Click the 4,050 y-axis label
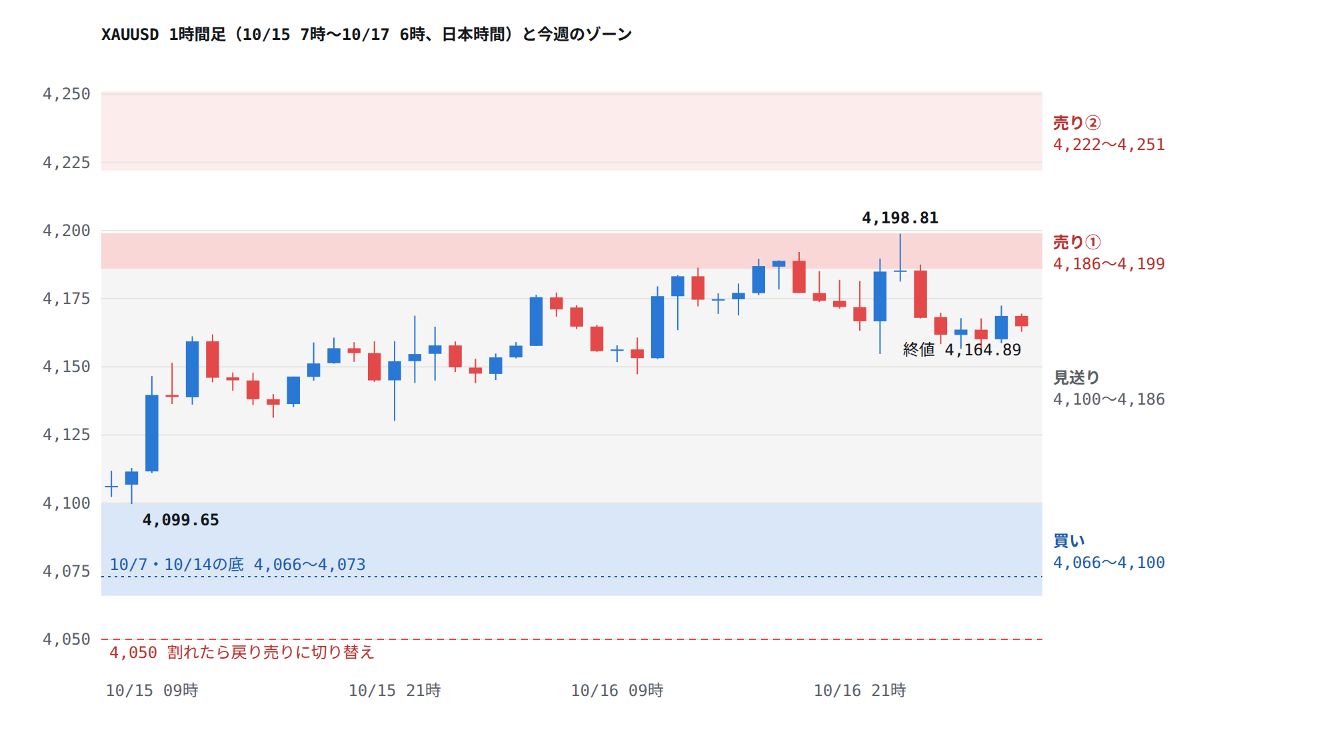 (x=66, y=639)
